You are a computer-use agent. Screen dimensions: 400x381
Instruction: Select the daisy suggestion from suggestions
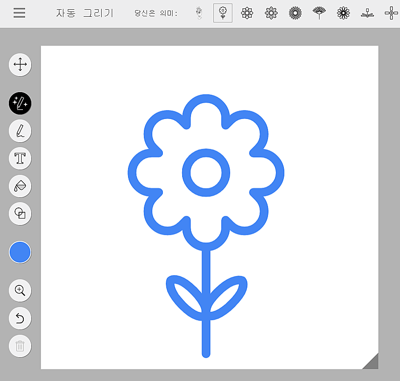[x=343, y=13]
